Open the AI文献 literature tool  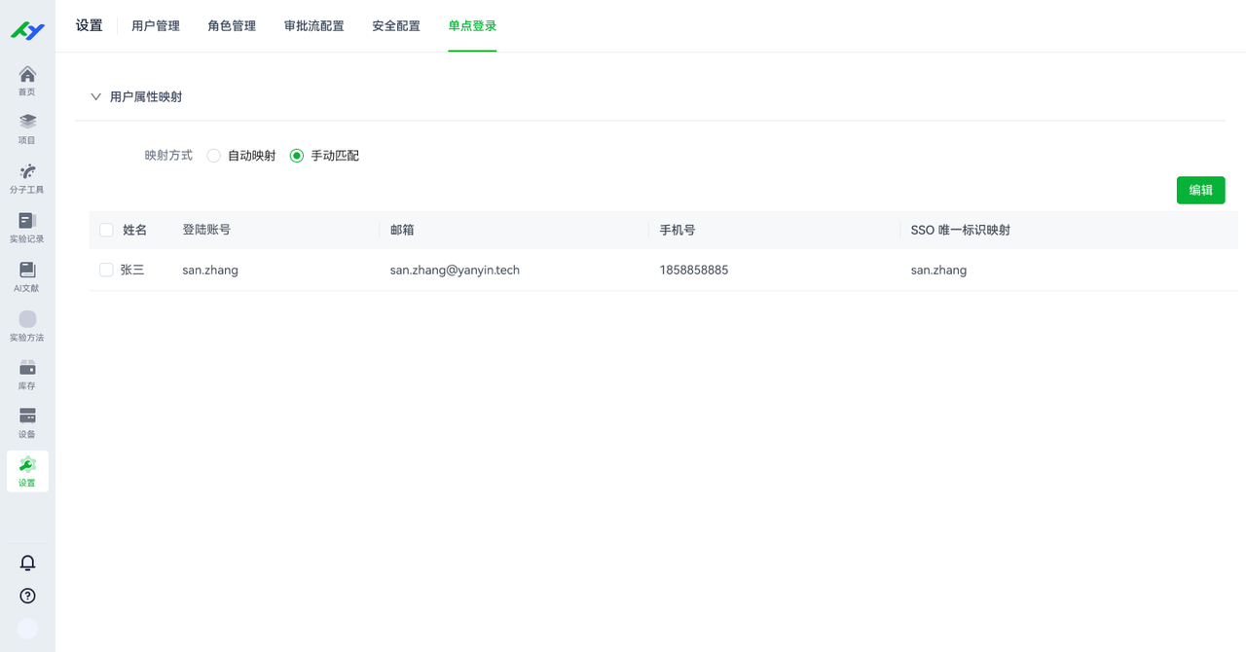tap(27, 274)
